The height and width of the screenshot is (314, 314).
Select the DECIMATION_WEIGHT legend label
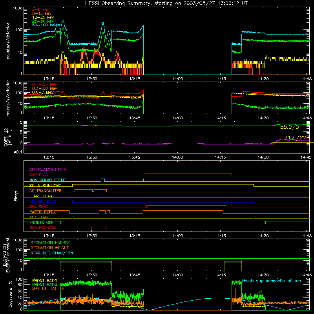pos(50,248)
